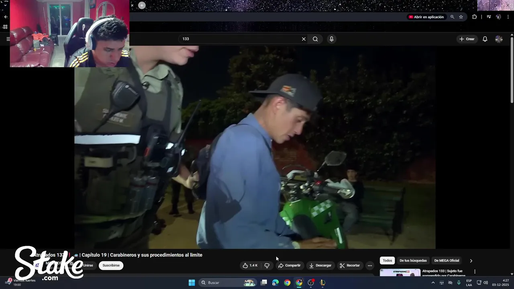Close the current browser tab
Image resolution: width=514 pixels, height=289 pixels.
tap(132, 5)
